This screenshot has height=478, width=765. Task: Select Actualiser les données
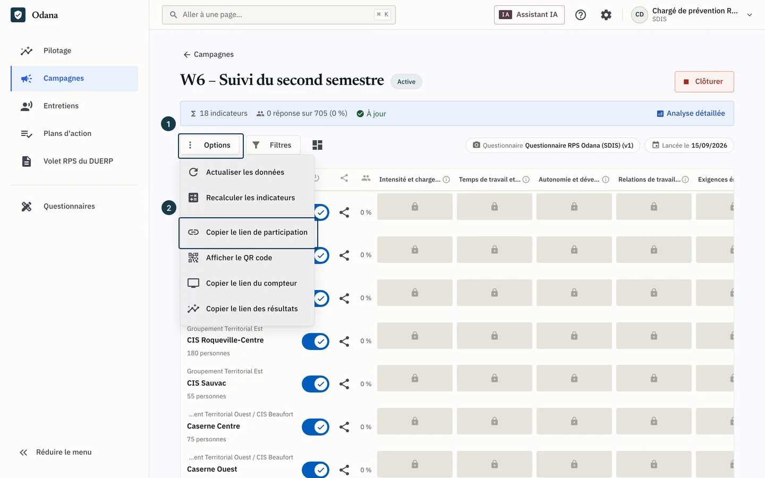(x=247, y=172)
